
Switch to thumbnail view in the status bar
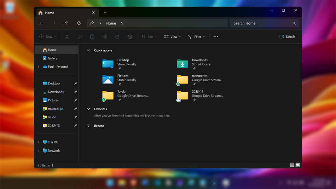click(298, 165)
